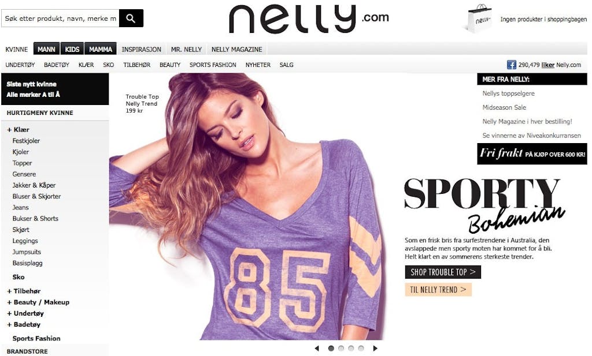
Task: Select the first carousel dot
Action: [331, 348]
